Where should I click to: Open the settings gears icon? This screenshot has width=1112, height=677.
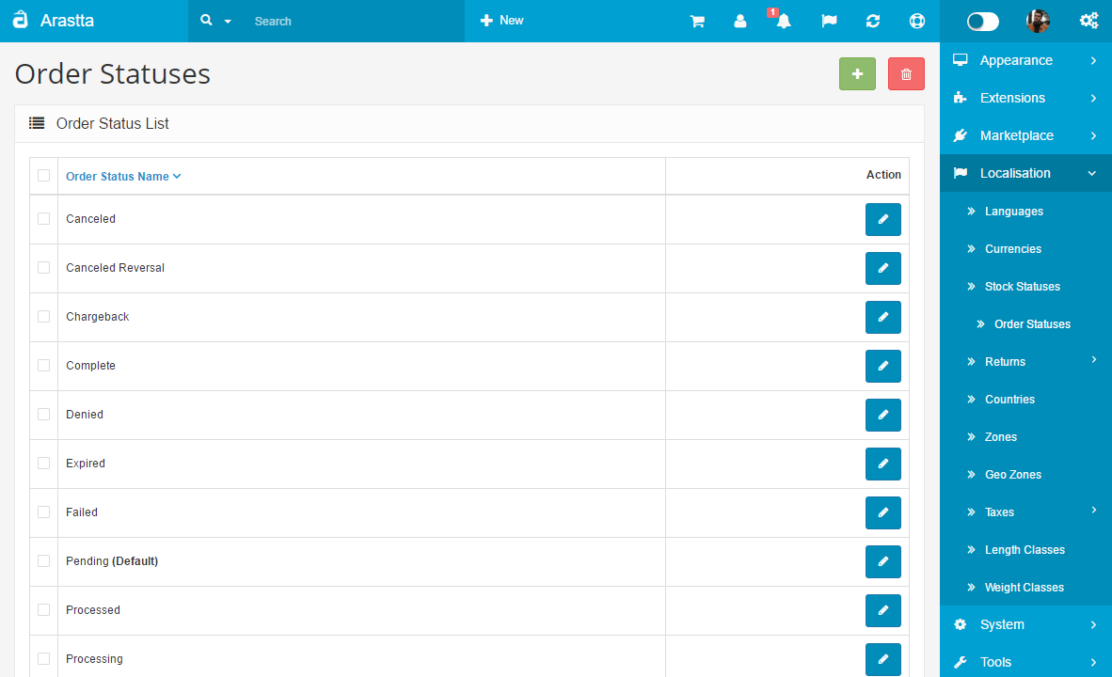pyautogui.click(x=1088, y=21)
